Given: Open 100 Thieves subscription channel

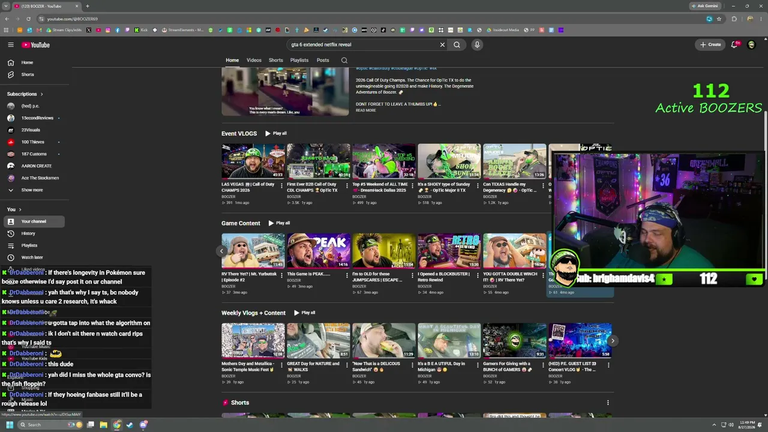Looking at the screenshot, I should tap(33, 142).
